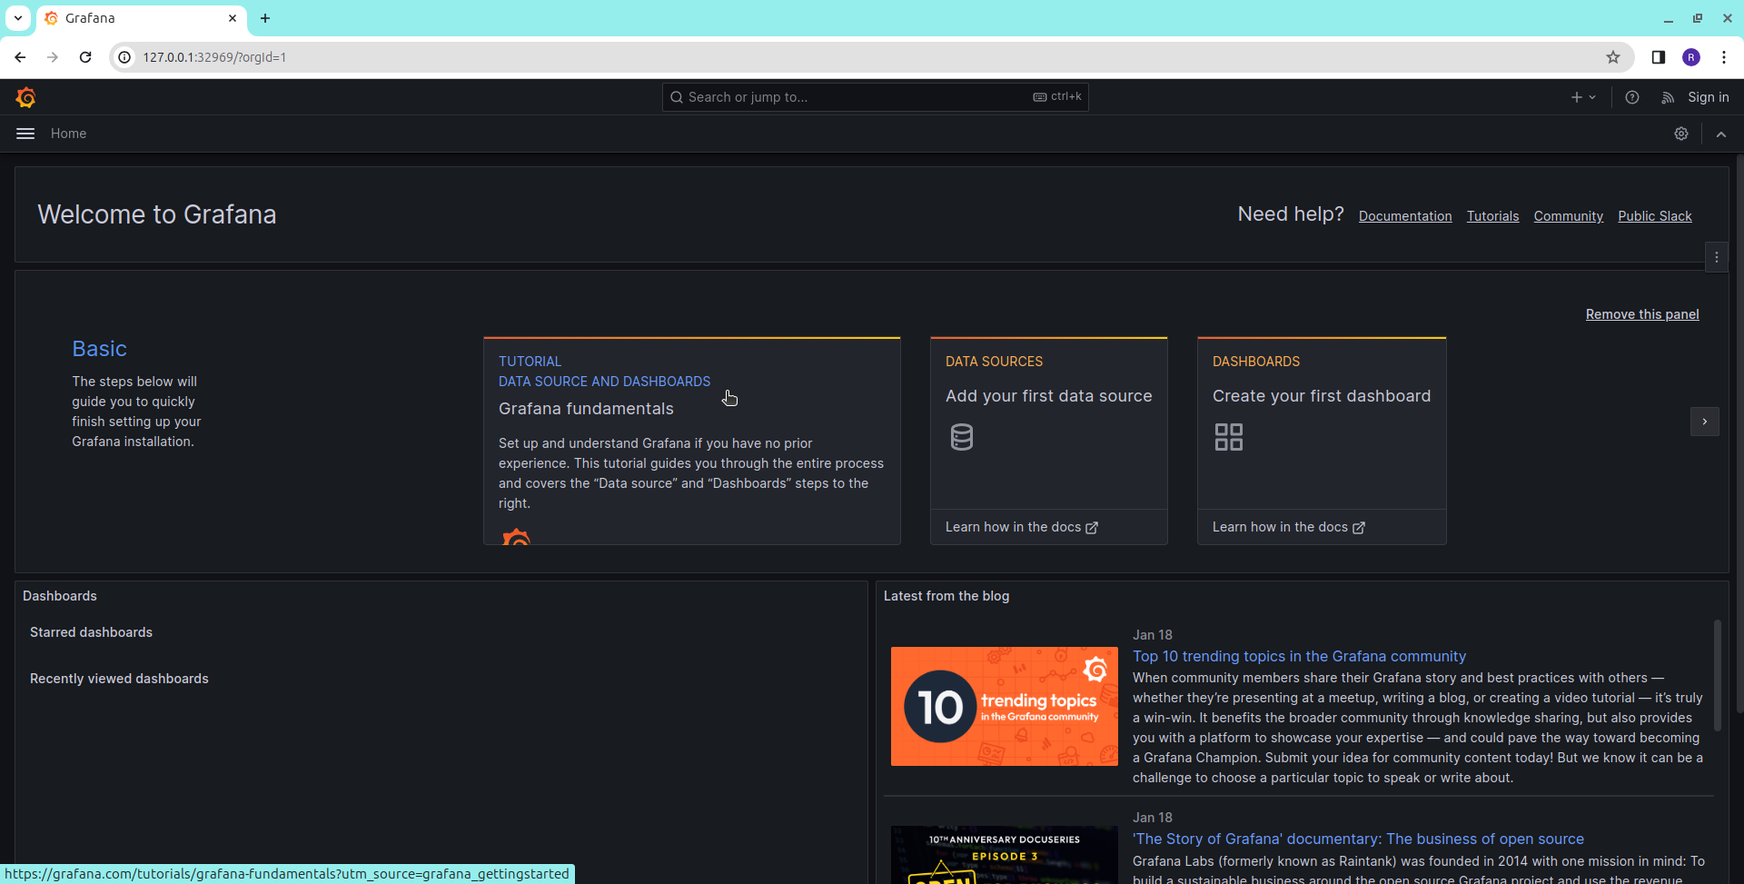Expand the plus New dropdown
This screenshot has width=1744, height=884.
[x=1583, y=97]
